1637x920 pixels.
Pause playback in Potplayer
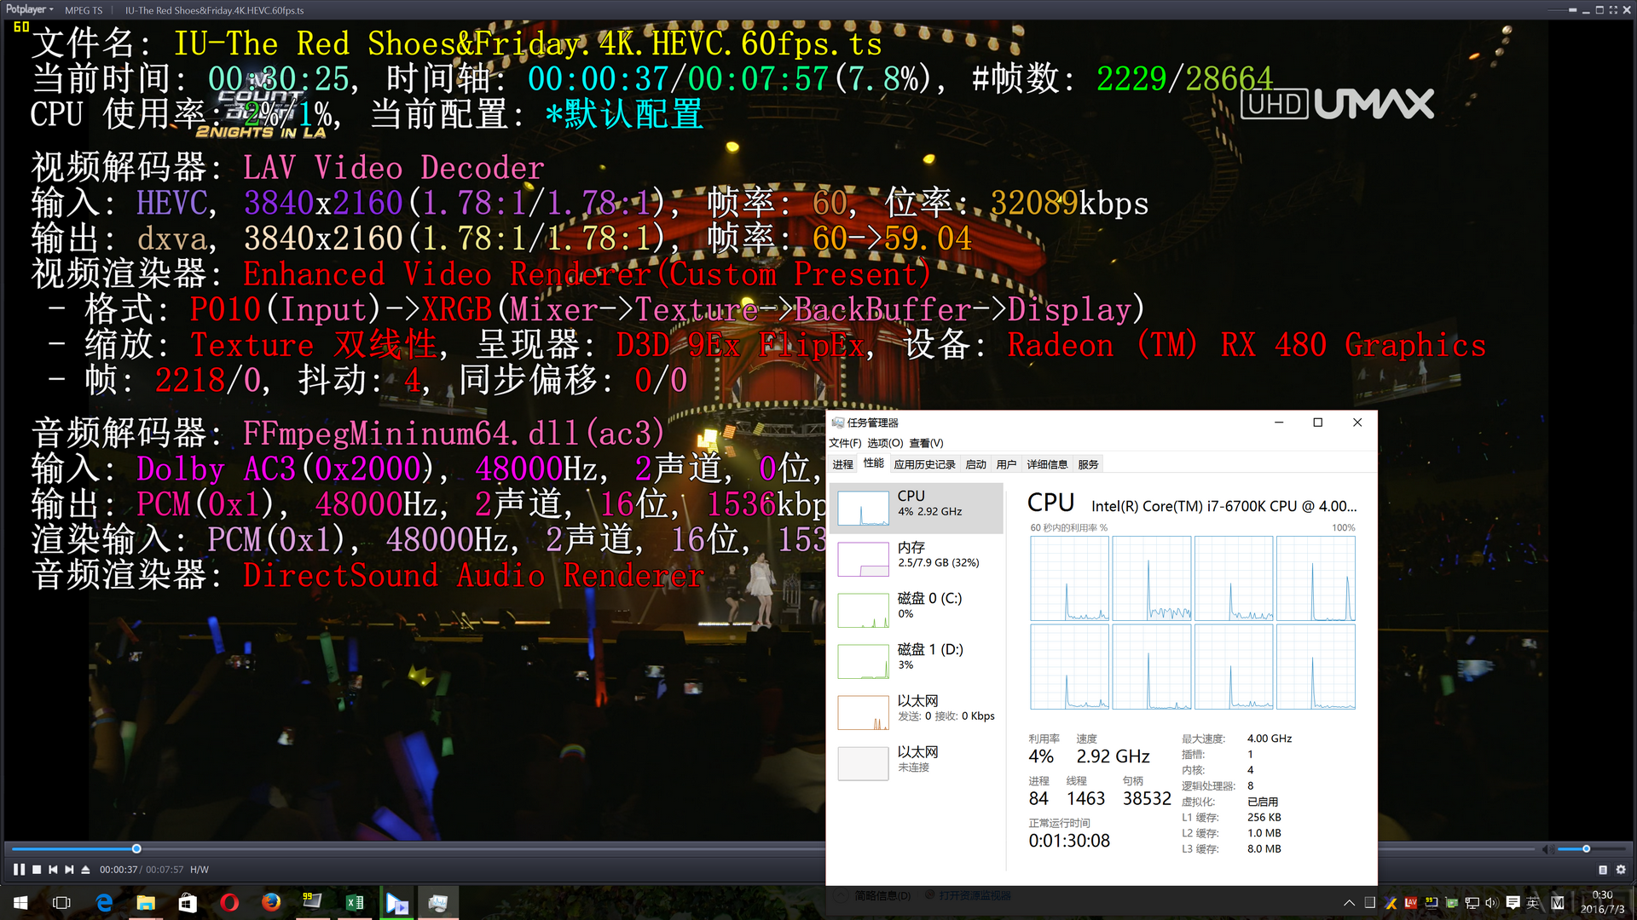19,870
